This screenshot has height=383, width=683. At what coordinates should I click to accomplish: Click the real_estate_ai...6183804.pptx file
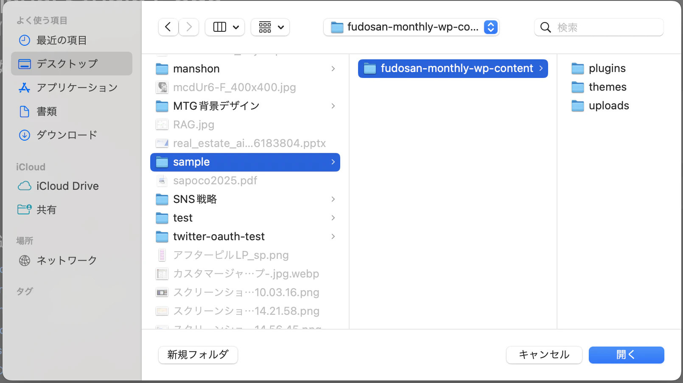(245, 143)
